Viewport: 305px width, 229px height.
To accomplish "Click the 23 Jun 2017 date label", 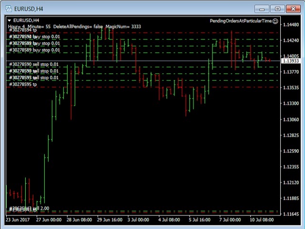I will (18, 220).
